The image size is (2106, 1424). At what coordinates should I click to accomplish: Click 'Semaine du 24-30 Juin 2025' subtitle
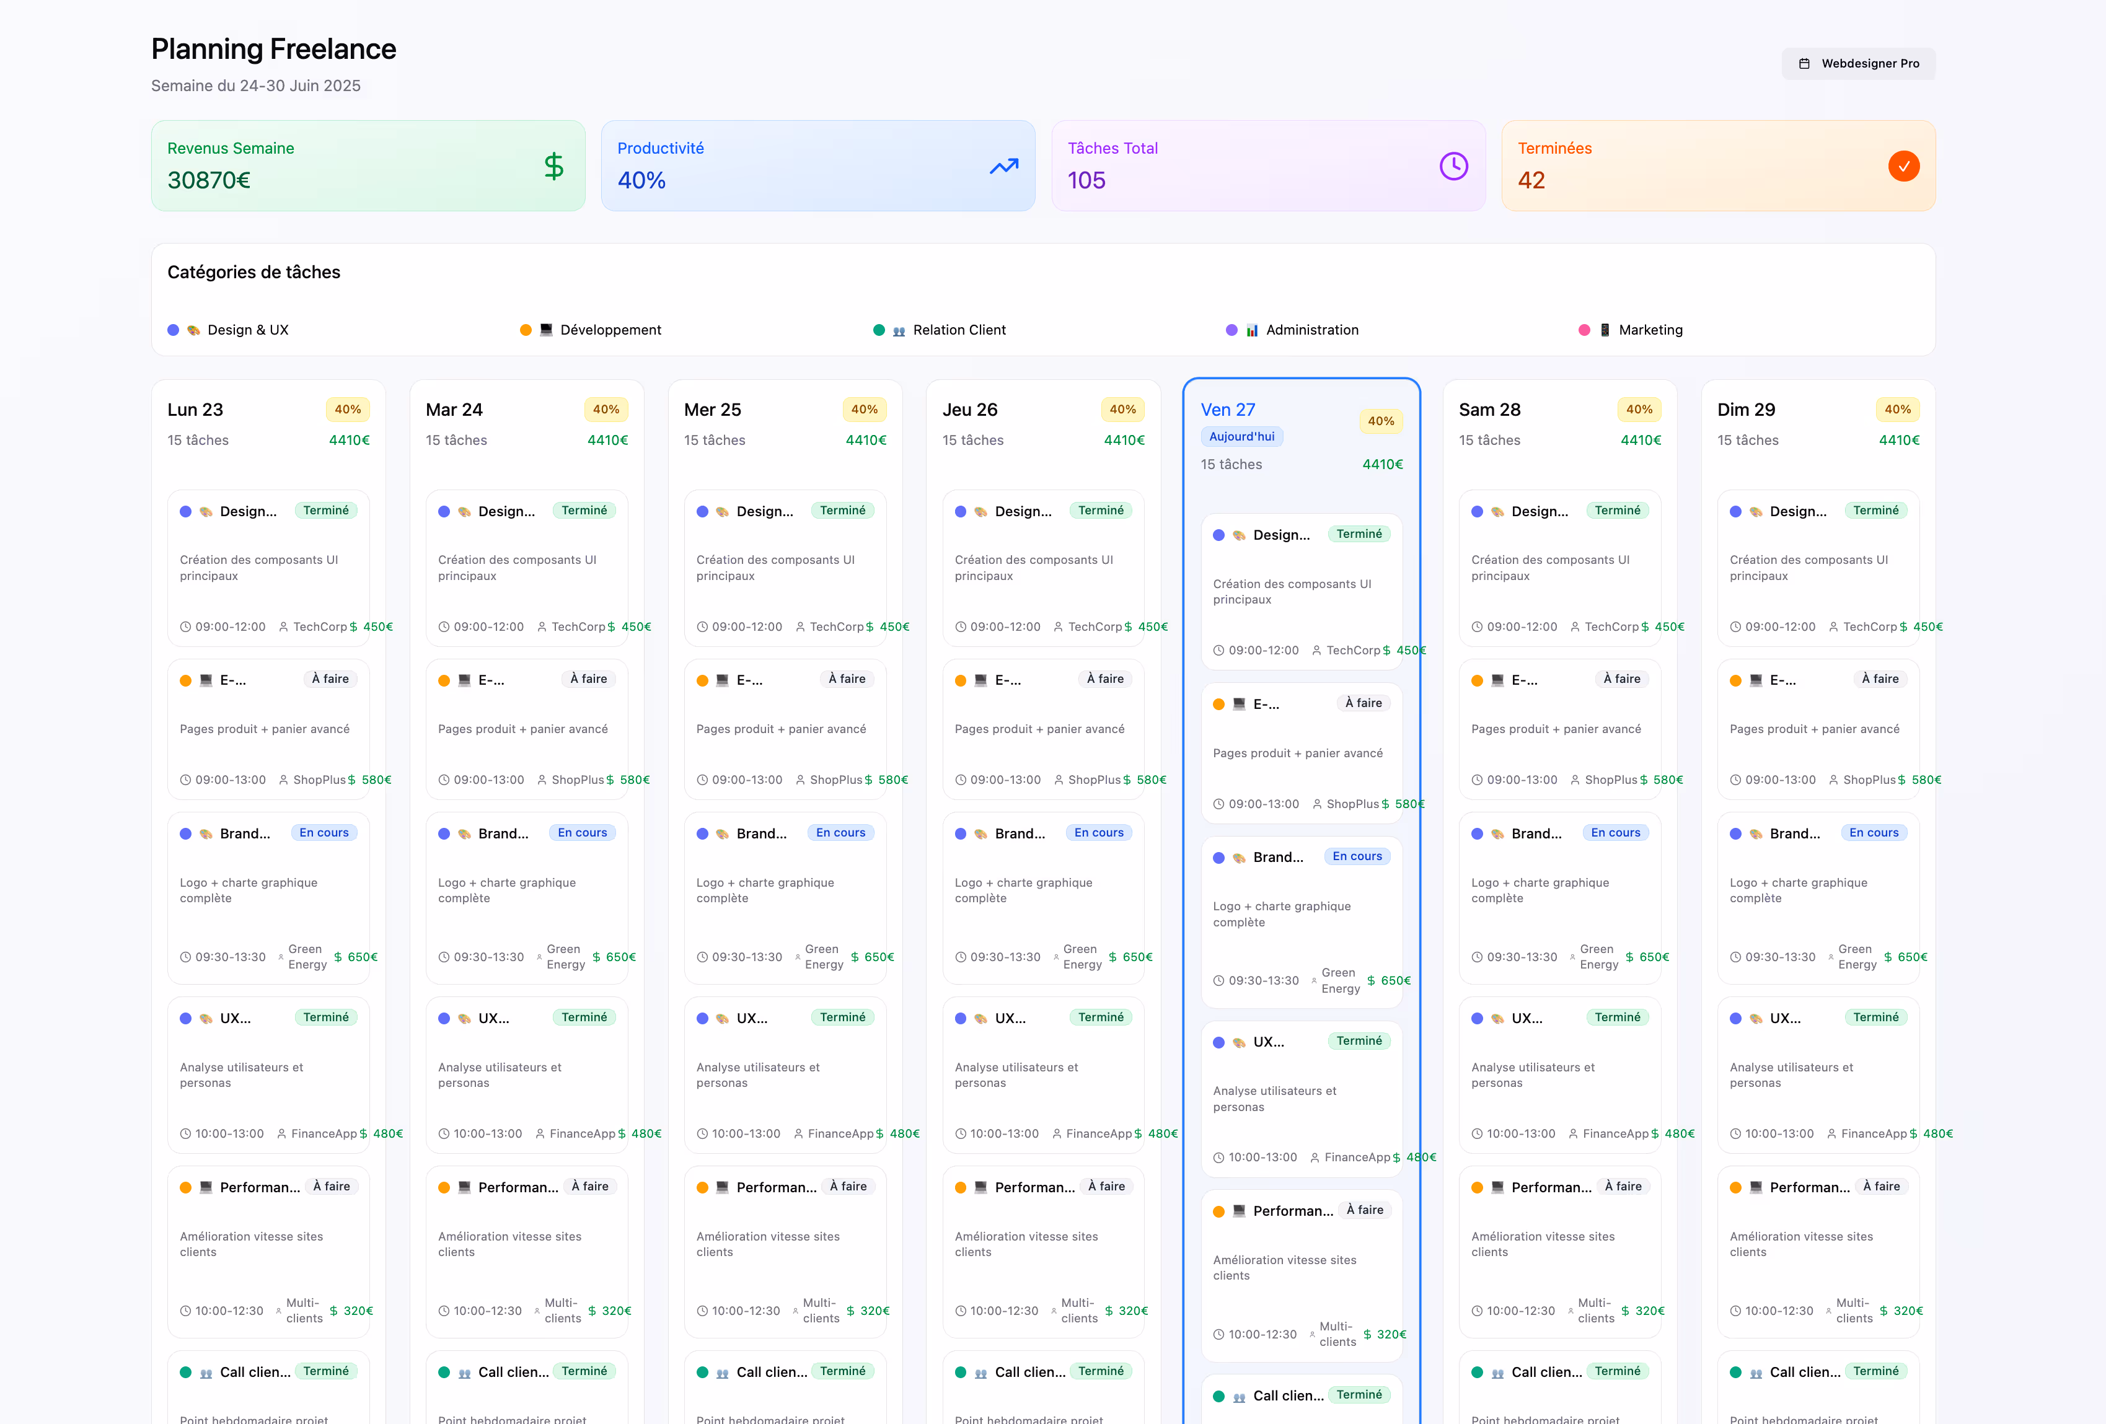point(255,86)
